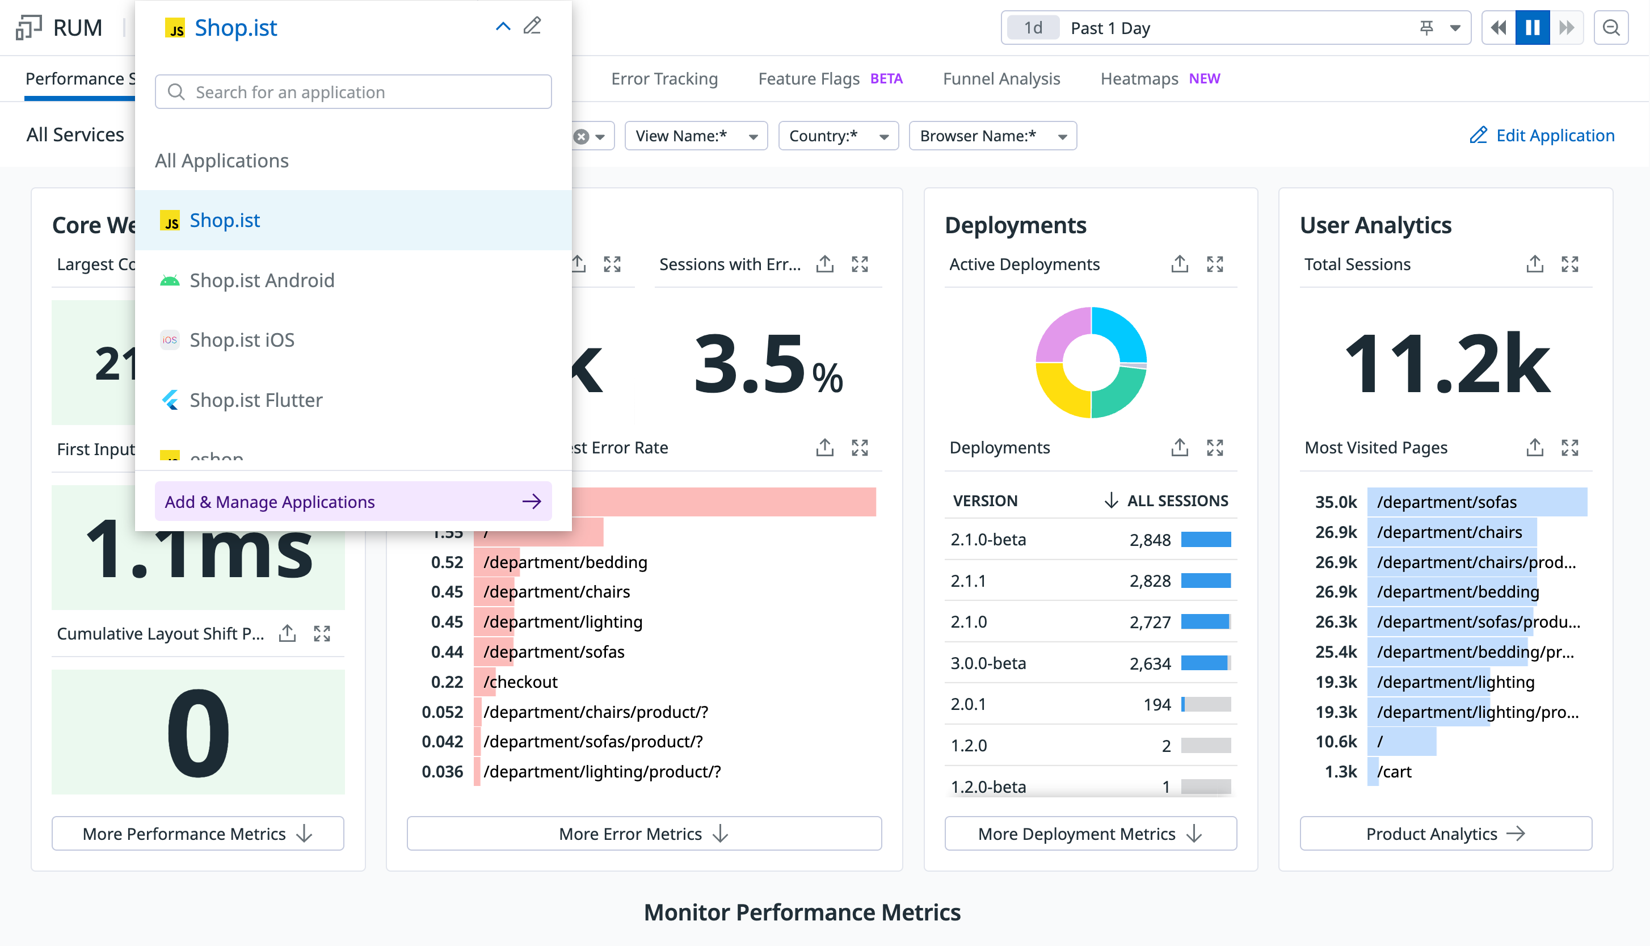Export the Sessions with Errors widget
The height and width of the screenshot is (946, 1650).
tap(825, 264)
